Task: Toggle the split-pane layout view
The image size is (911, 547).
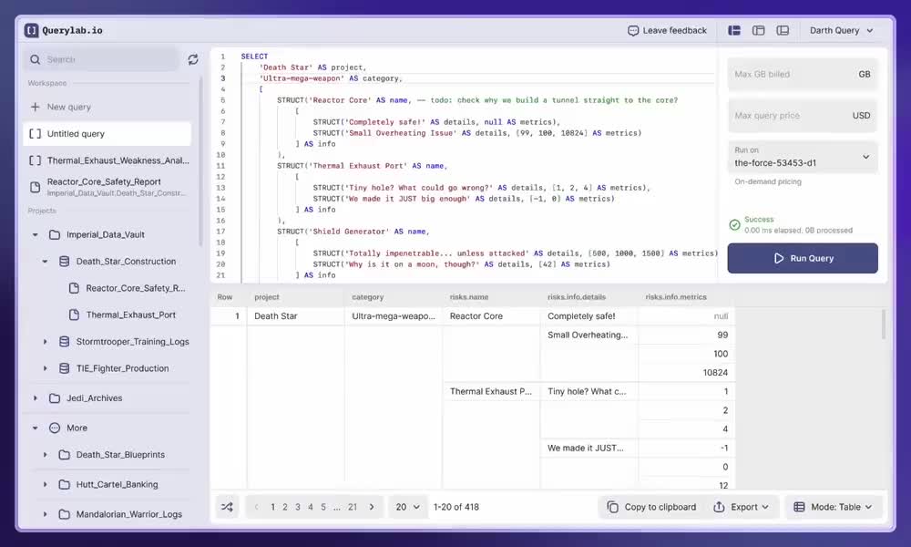Action: pos(783,29)
